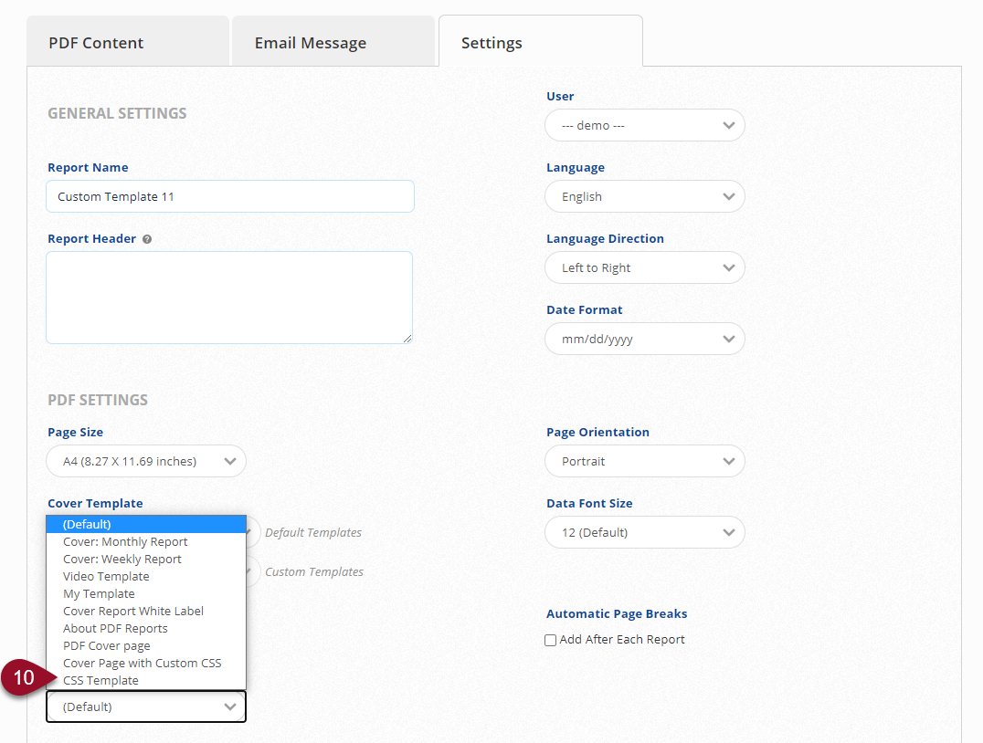The height and width of the screenshot is (743, 983).
Task: Choose Cover Page with Custom CSS
Action: click(143, 663)
